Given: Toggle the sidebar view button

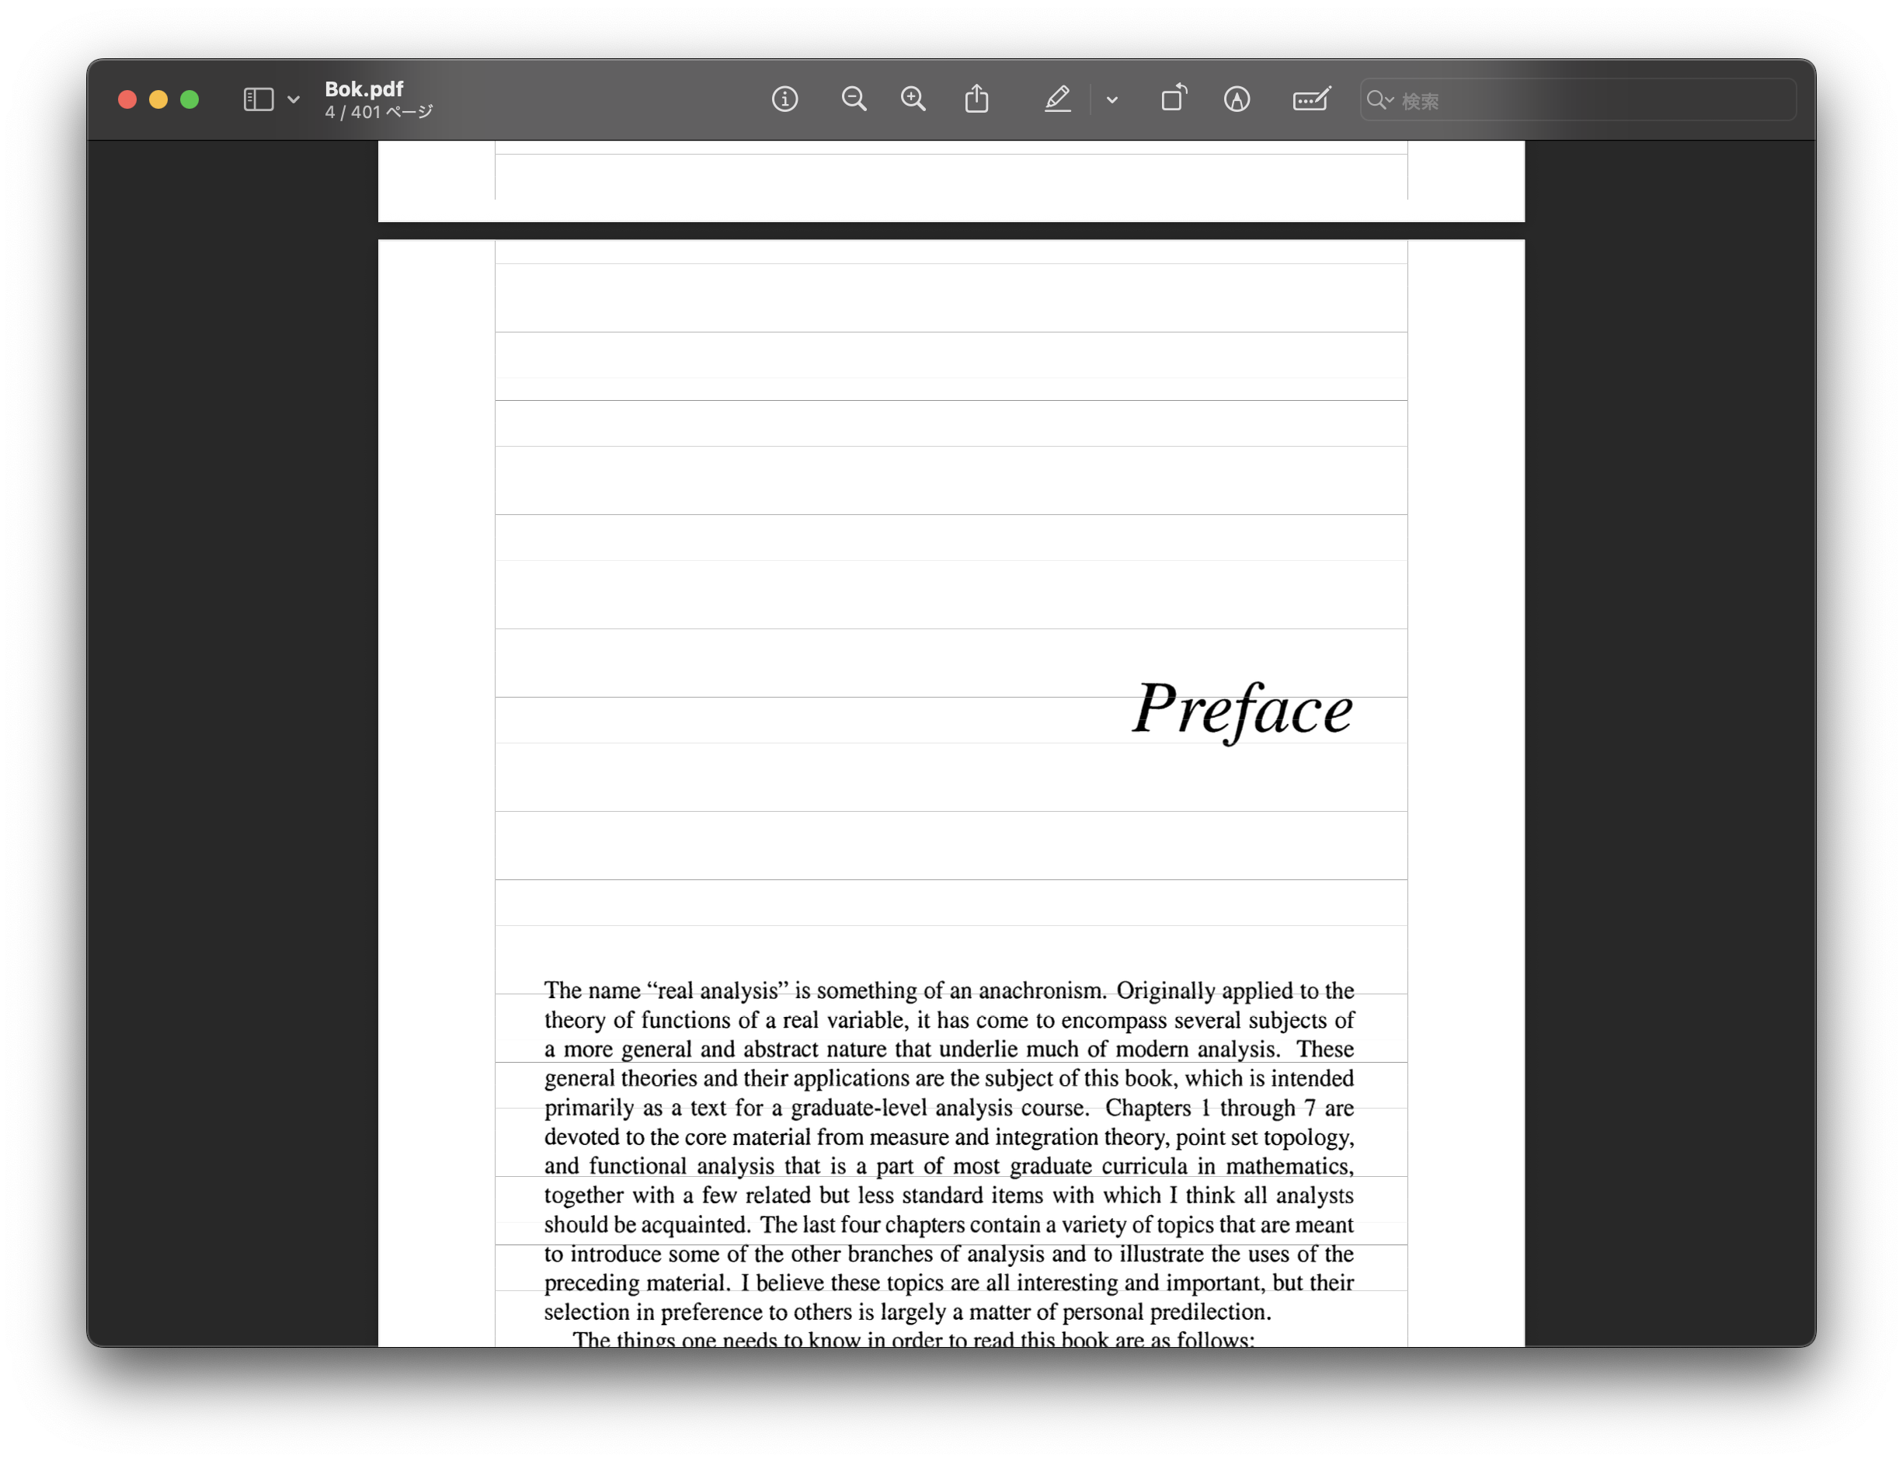Looking at the screenshot, I should [259, 99].
